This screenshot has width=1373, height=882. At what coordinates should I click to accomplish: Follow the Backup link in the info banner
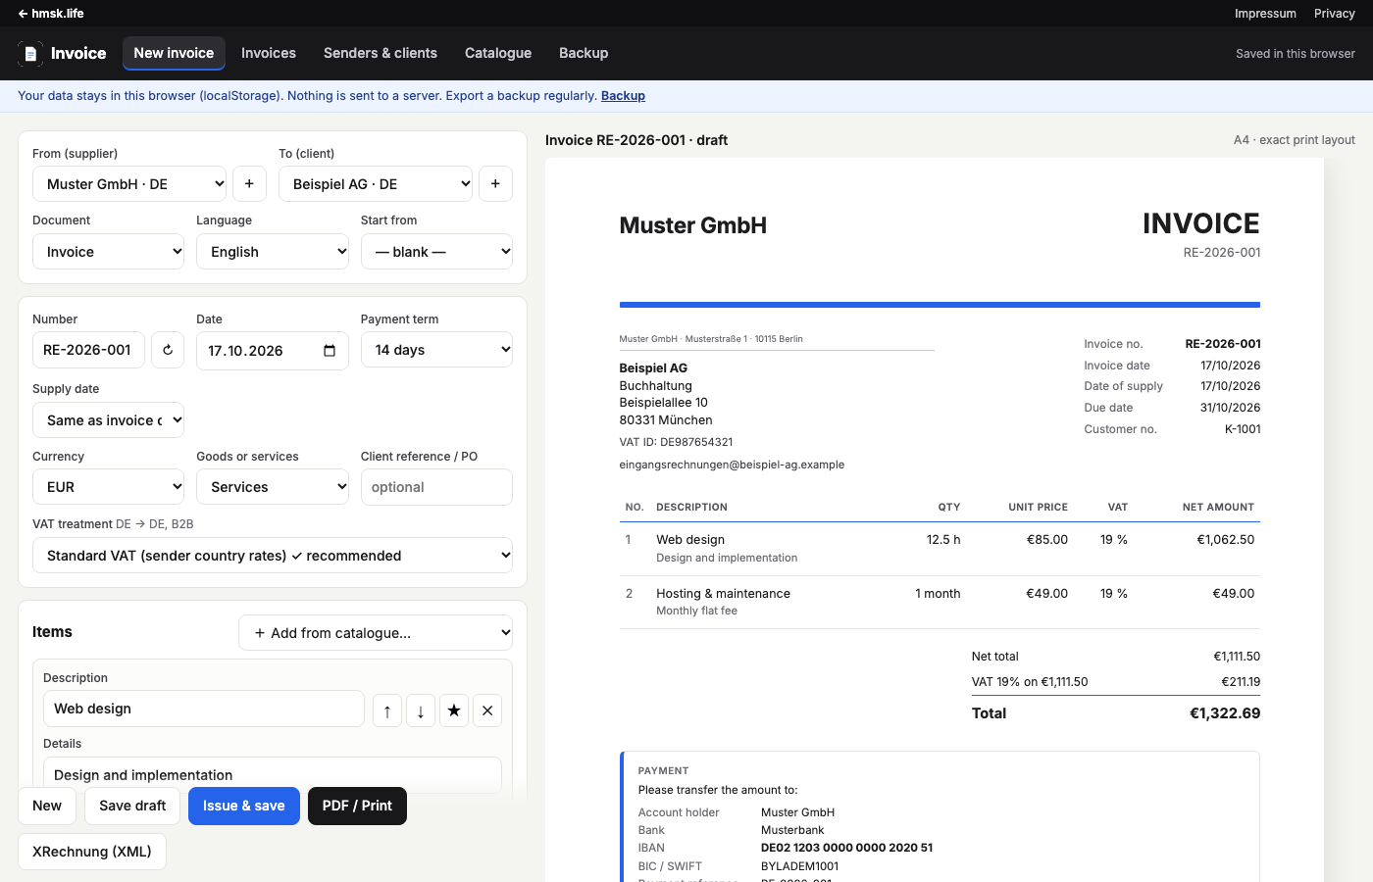[x=623, y=96]
